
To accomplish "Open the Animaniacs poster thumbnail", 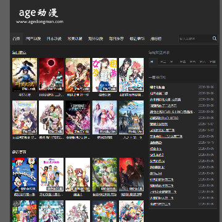I will click(25, 175).
